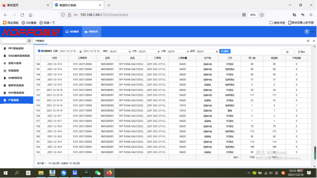Click the undo arrow toolbar icon

pyautogui.click(x=303, y=15)
